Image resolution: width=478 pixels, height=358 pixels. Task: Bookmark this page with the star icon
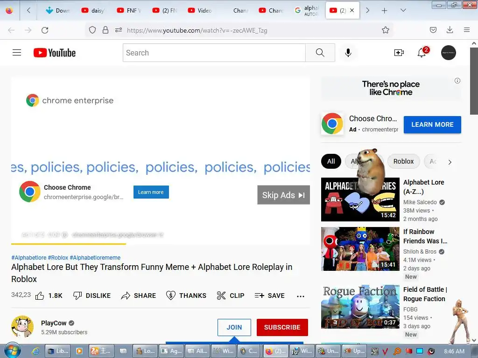click(385, 30)
